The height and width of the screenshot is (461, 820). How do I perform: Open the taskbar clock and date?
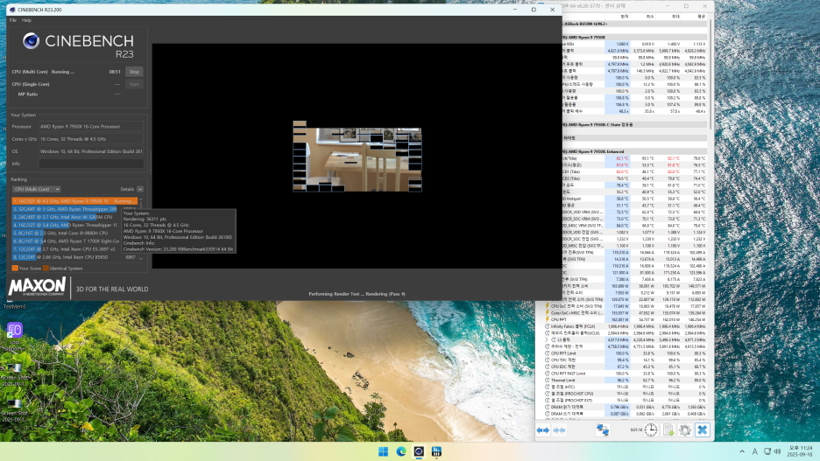coord(800,451)
